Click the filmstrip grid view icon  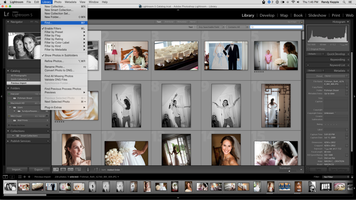click(20, 177)
